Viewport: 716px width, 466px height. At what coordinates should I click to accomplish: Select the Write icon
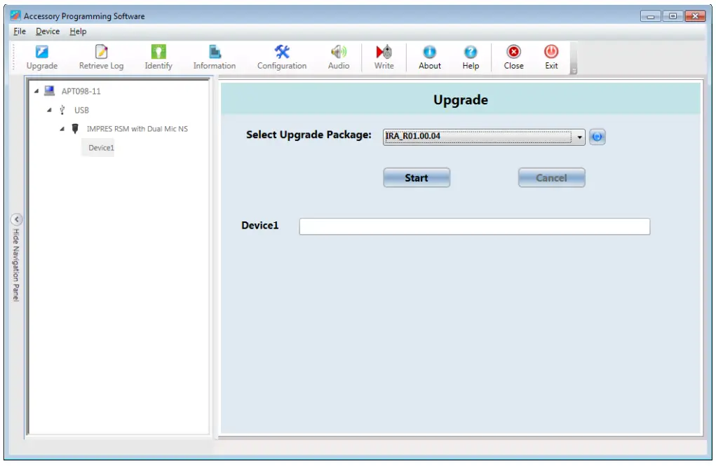coord(384,56)
